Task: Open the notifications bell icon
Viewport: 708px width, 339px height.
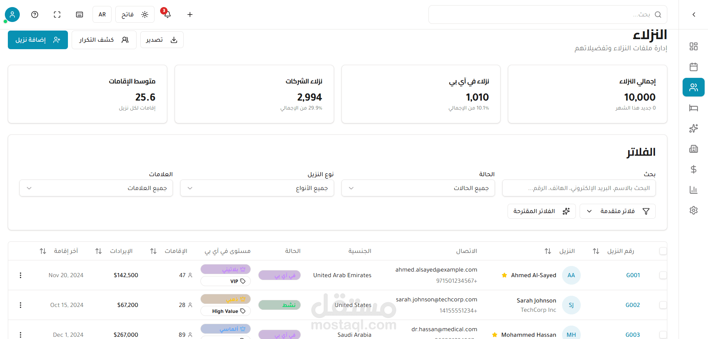Action: pos(167,15)
